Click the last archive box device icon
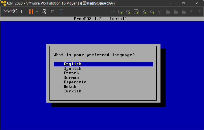Image resolution: width=204 pixels, height=130 pixels. pyautogui.click(x=199, y=12)
